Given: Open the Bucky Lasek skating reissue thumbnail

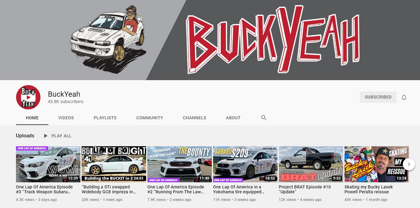Looking at the screenshot, I should pos(377,164).
